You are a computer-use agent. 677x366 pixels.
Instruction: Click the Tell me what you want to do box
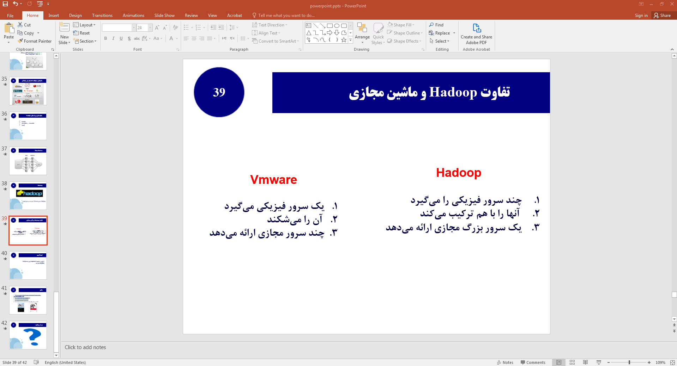[284, 15]
